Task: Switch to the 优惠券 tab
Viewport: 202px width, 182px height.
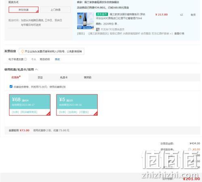Action: tap(16, 77)
